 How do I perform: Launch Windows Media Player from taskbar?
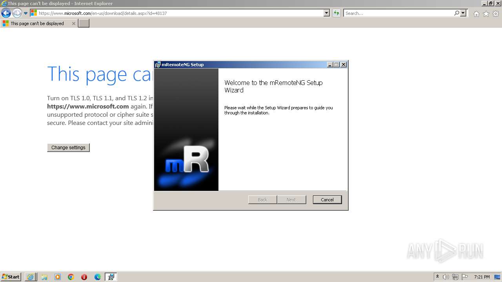point(58,277)
